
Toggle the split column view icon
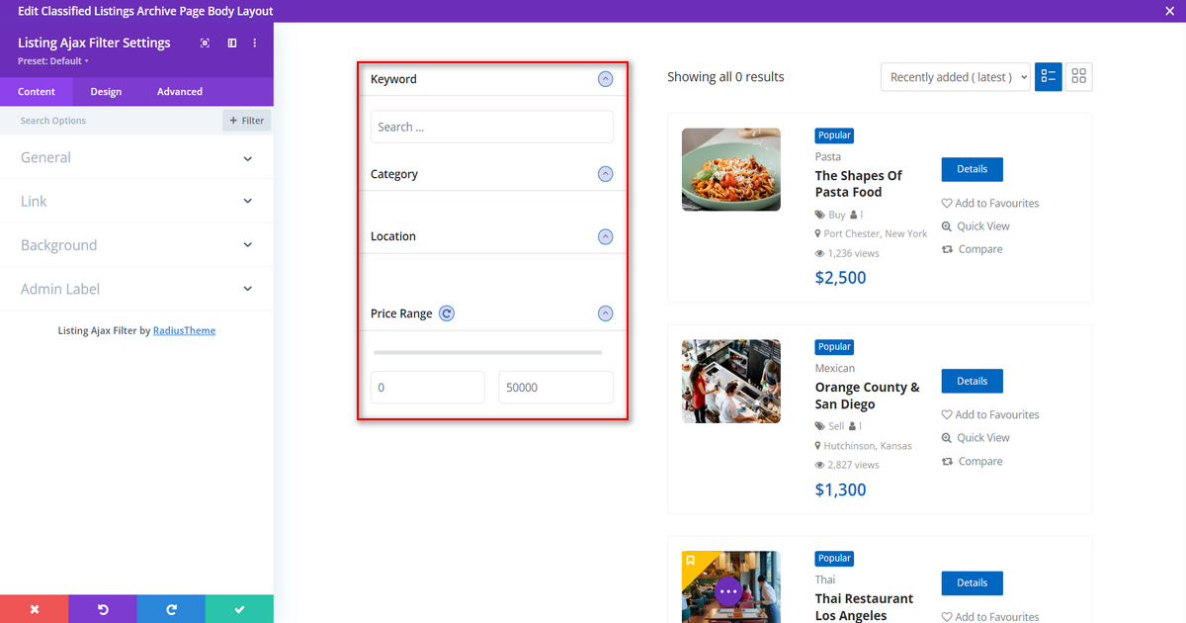(232, 43)
